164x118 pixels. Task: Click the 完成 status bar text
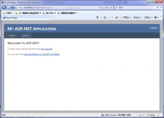(4, 115)
